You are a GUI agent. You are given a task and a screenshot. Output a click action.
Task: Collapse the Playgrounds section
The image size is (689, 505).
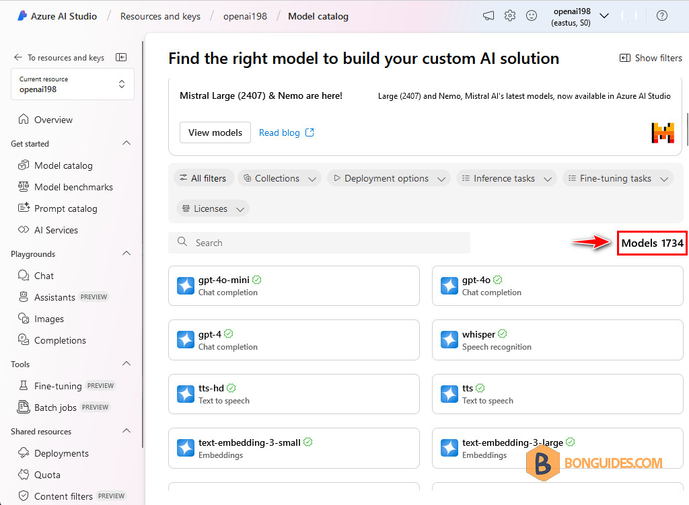tap(126, 254)
